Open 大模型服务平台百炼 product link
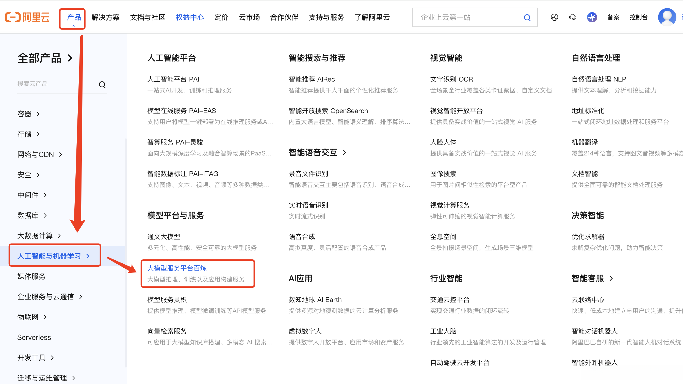The width and height of the screenshot is (683, 384). (177, 268)
